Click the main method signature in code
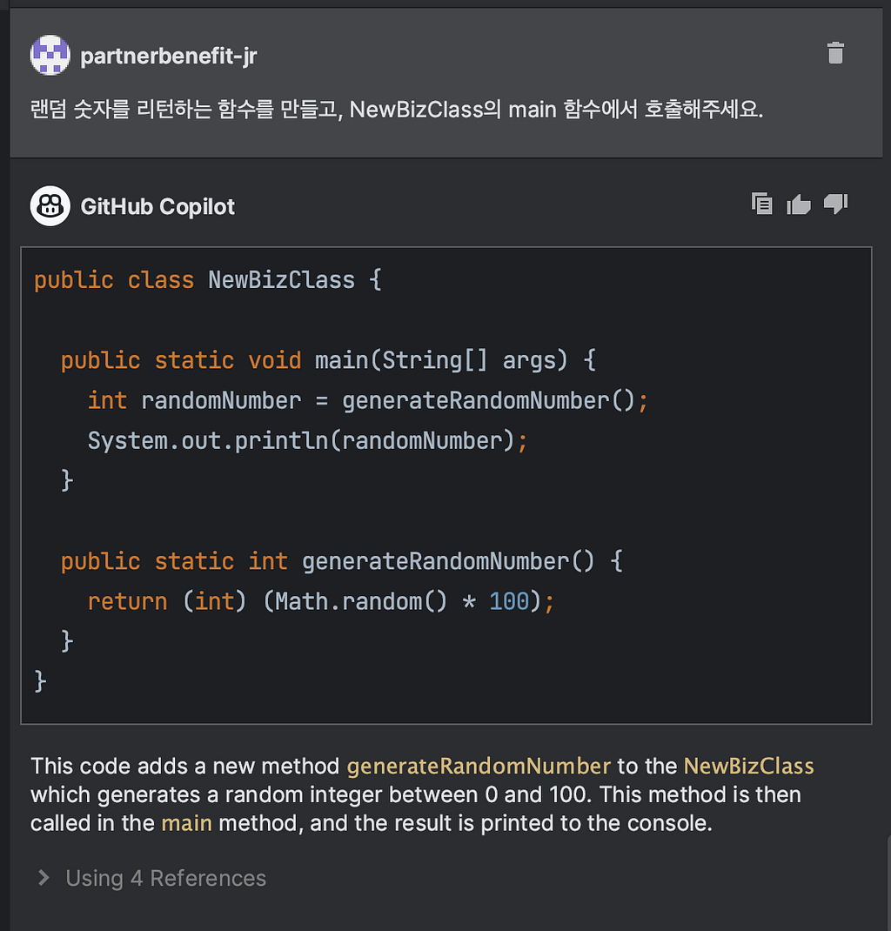 tap(328, 360)
